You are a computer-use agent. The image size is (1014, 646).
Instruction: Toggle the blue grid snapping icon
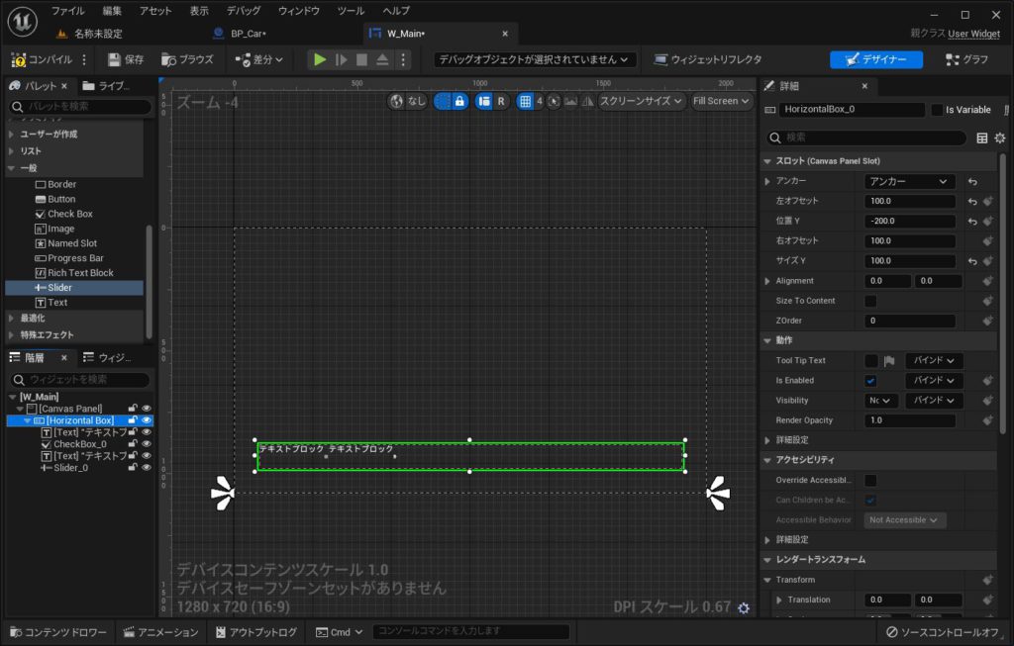coord(525,101)
